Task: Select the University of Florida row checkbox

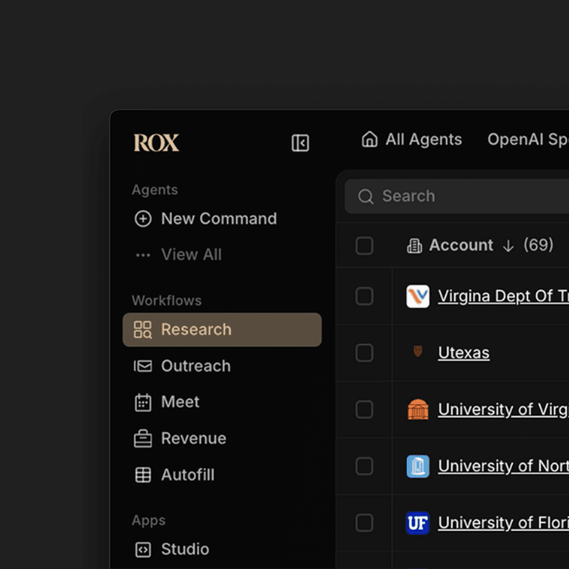Action: 364,523
